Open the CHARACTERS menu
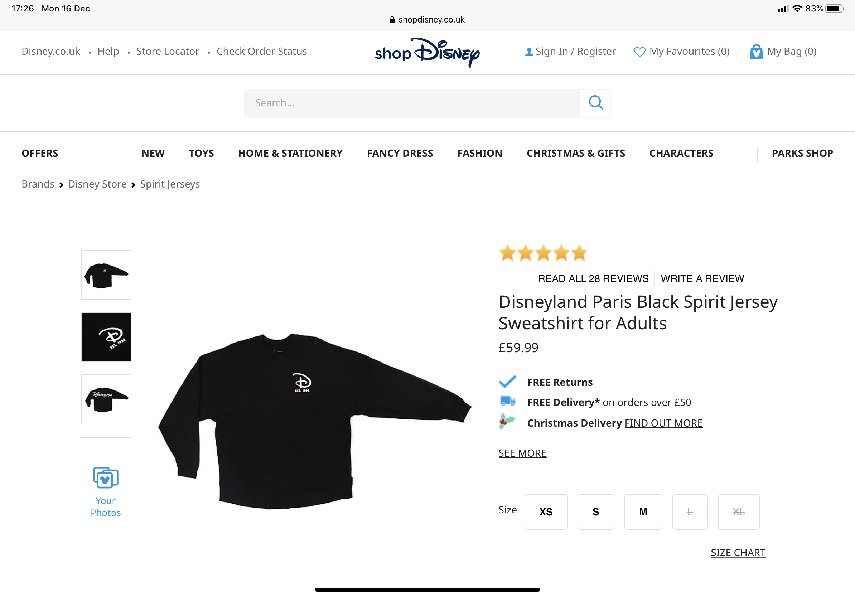The height and width of the screenshot is (597, 855). pos(681,153)
